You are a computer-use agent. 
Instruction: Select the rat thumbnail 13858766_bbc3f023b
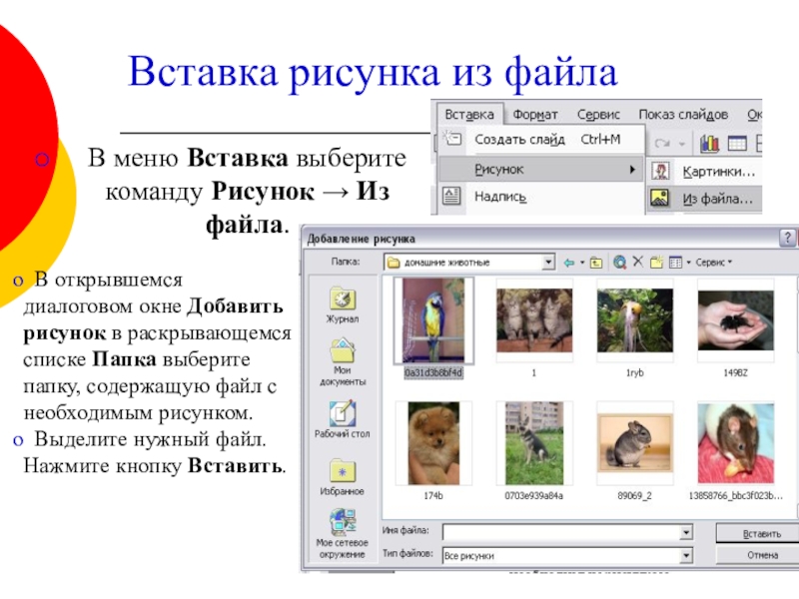[x=736, y=443]
